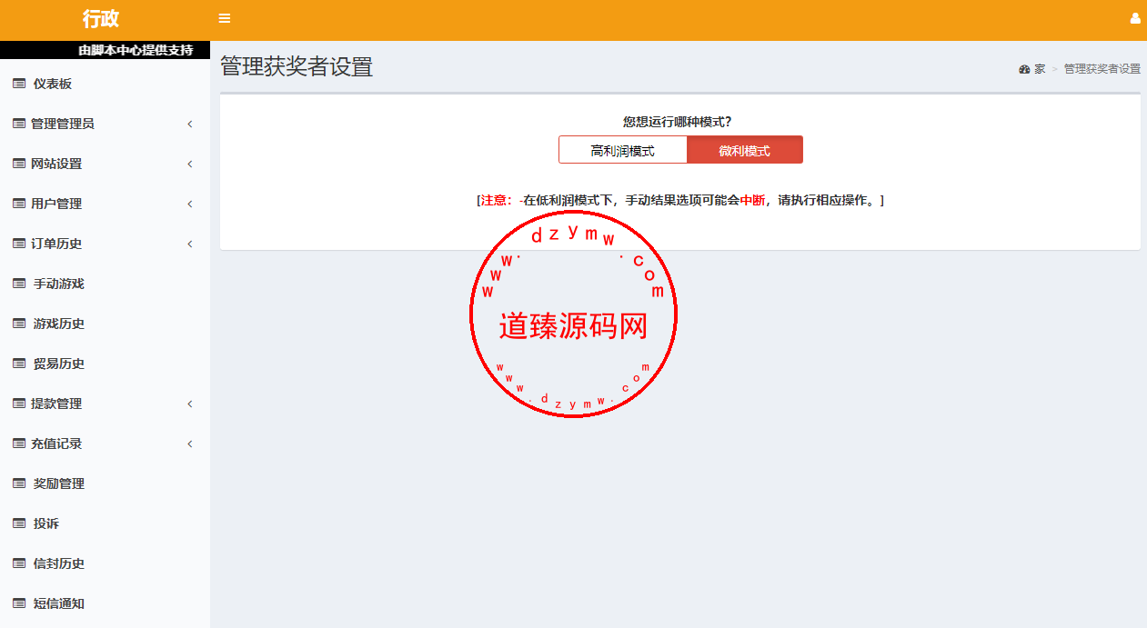Screen dimensions: 1147x628
Task: Open the 用户管理 menu label
Action: coord(56,204)
